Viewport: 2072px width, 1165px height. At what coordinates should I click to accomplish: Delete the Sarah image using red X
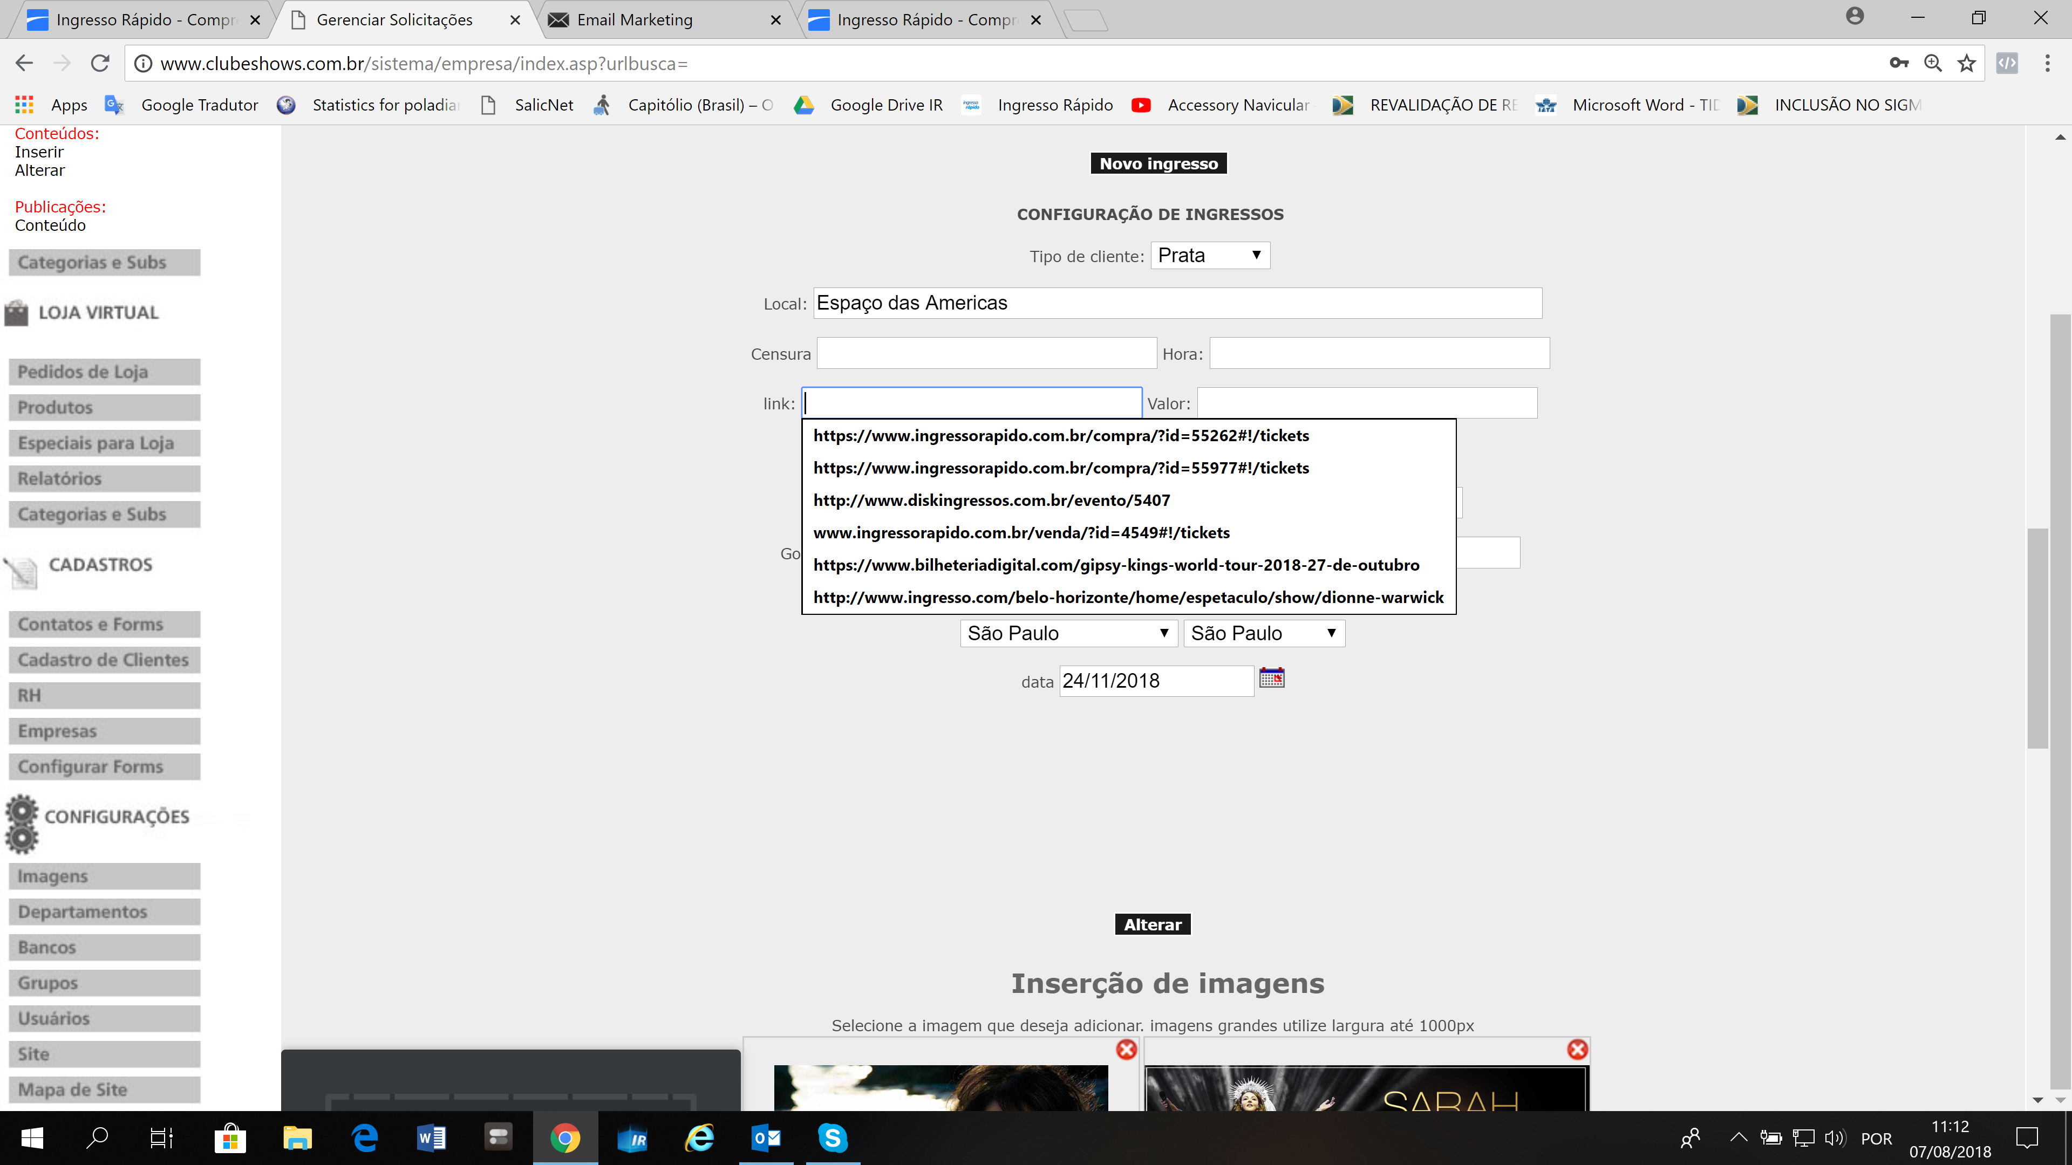point(1577,1049)
